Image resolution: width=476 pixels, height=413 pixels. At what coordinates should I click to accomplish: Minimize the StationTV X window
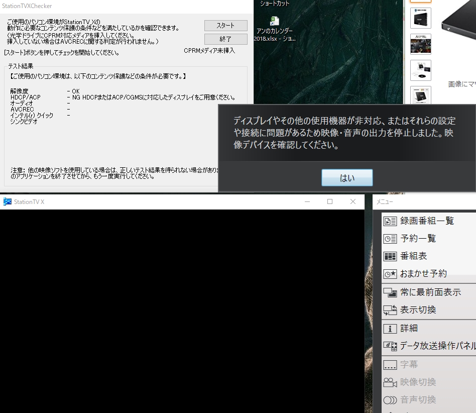click(307, 201)
